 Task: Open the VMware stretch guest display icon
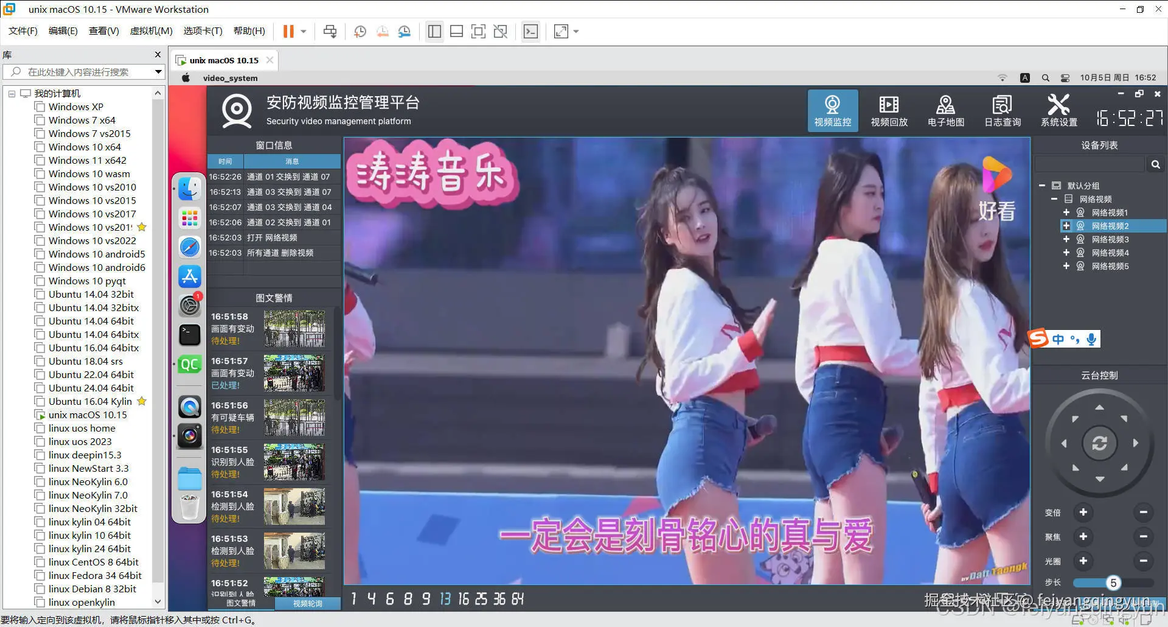point(561,31)
